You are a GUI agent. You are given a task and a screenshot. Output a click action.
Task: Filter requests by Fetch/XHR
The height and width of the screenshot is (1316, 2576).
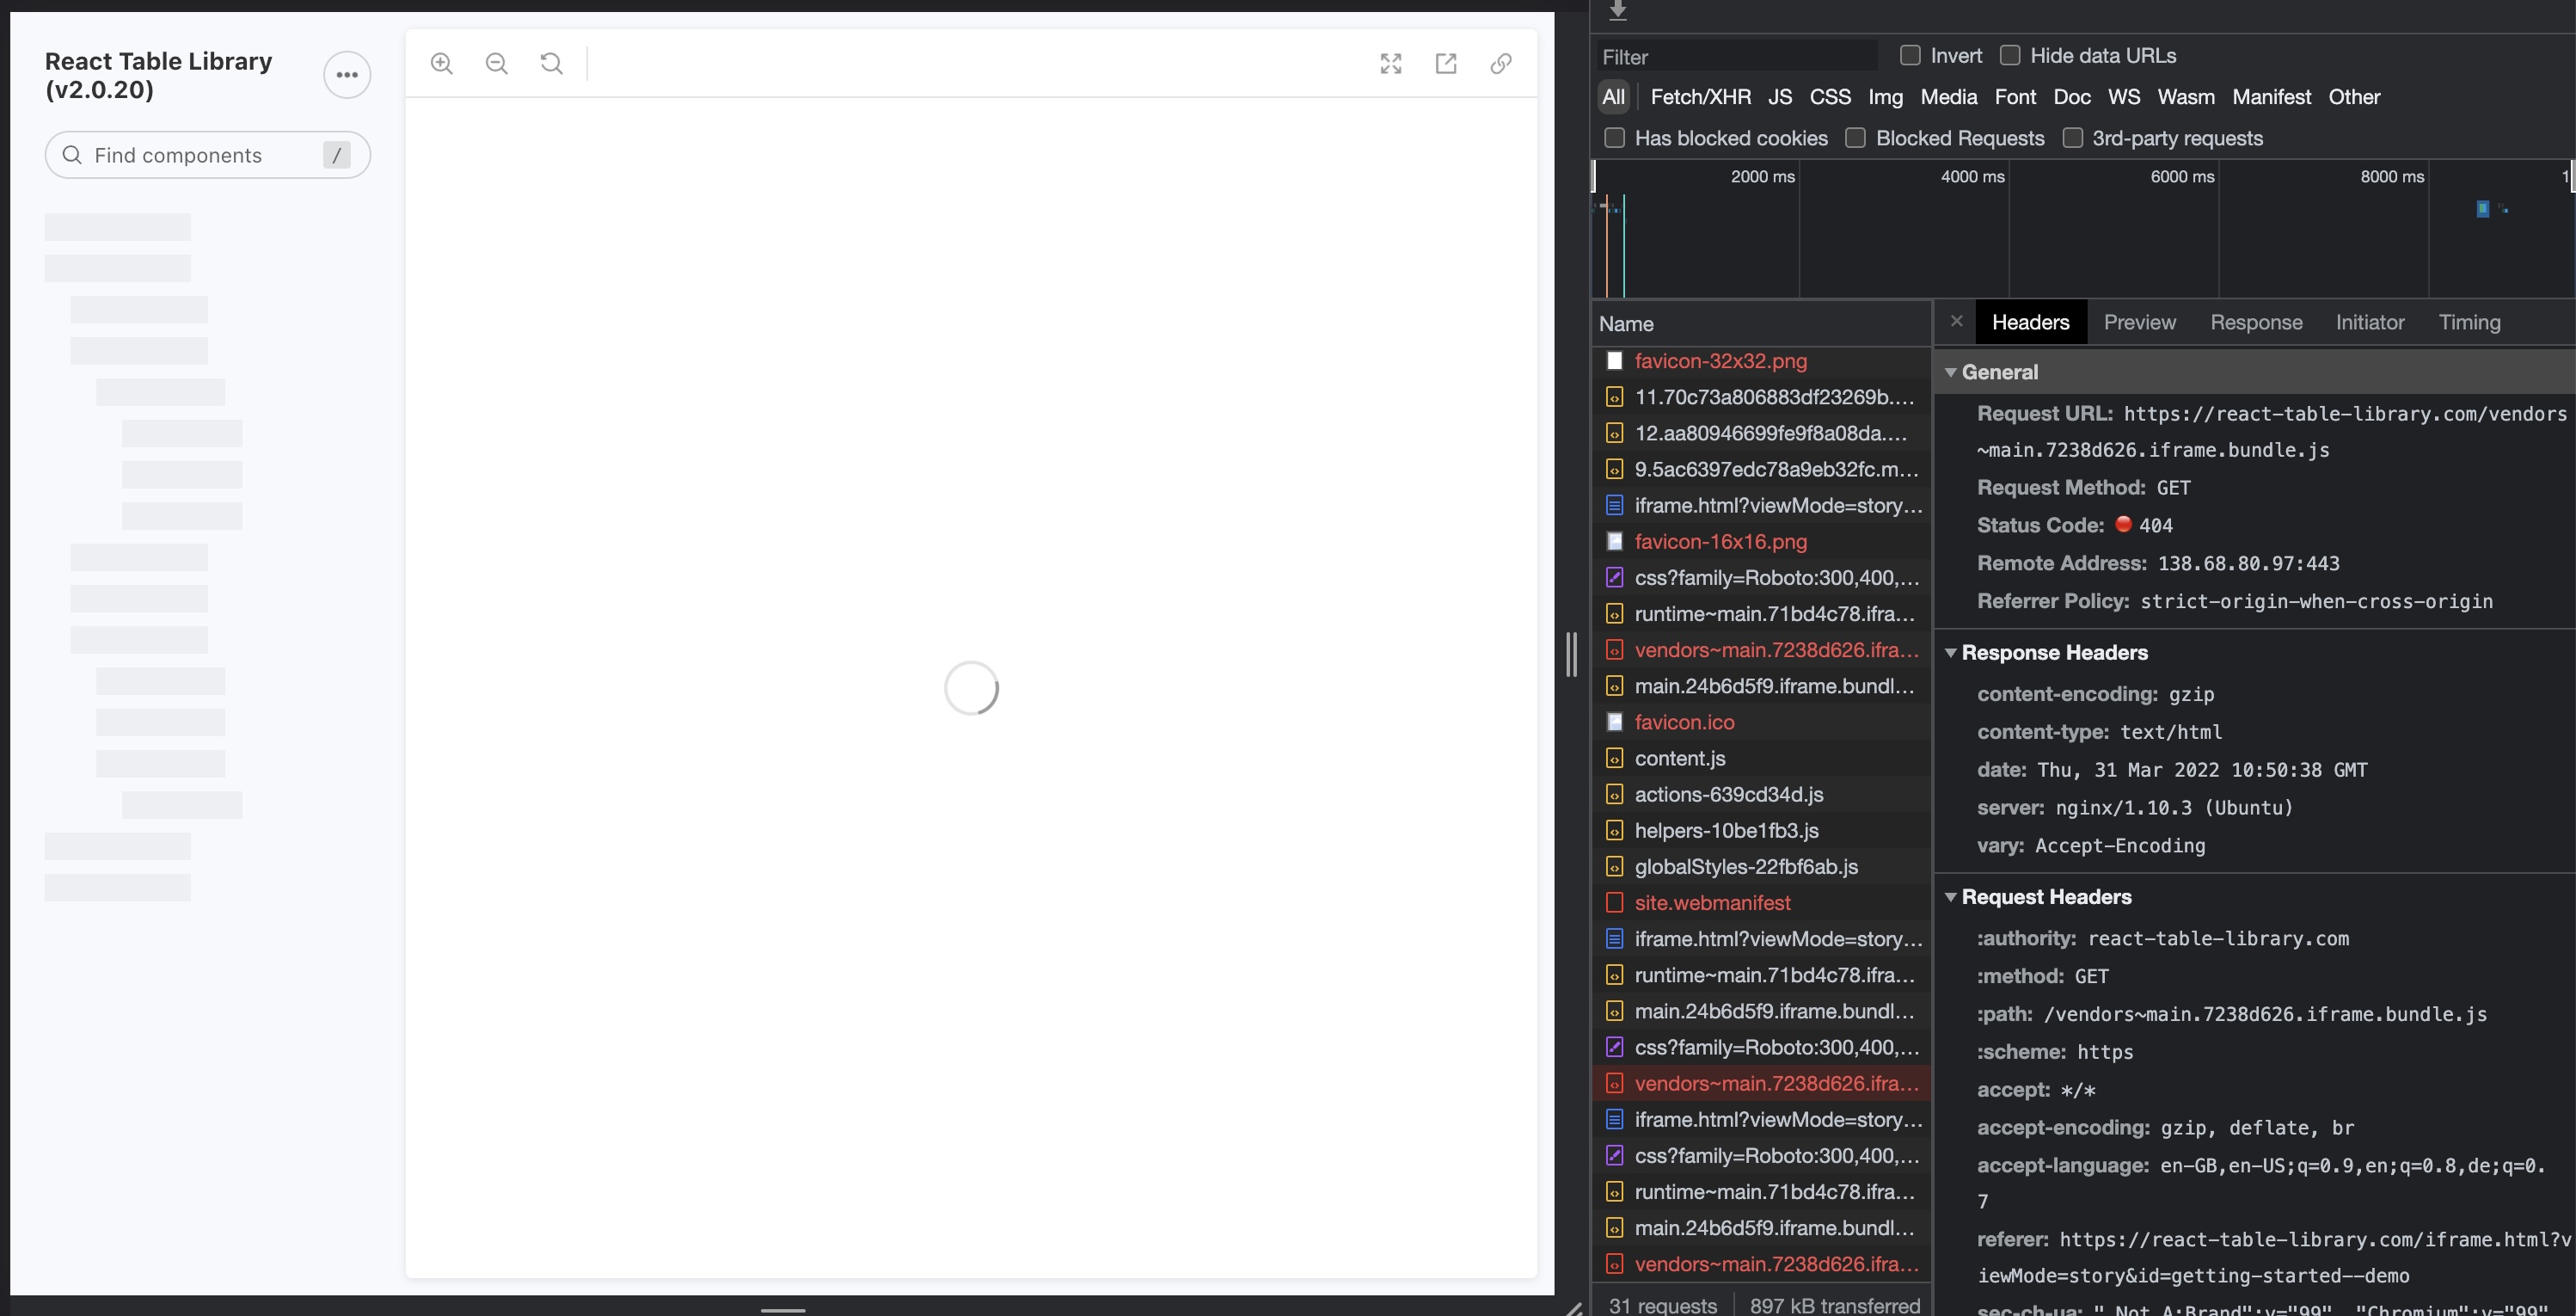click(1701, 97)
